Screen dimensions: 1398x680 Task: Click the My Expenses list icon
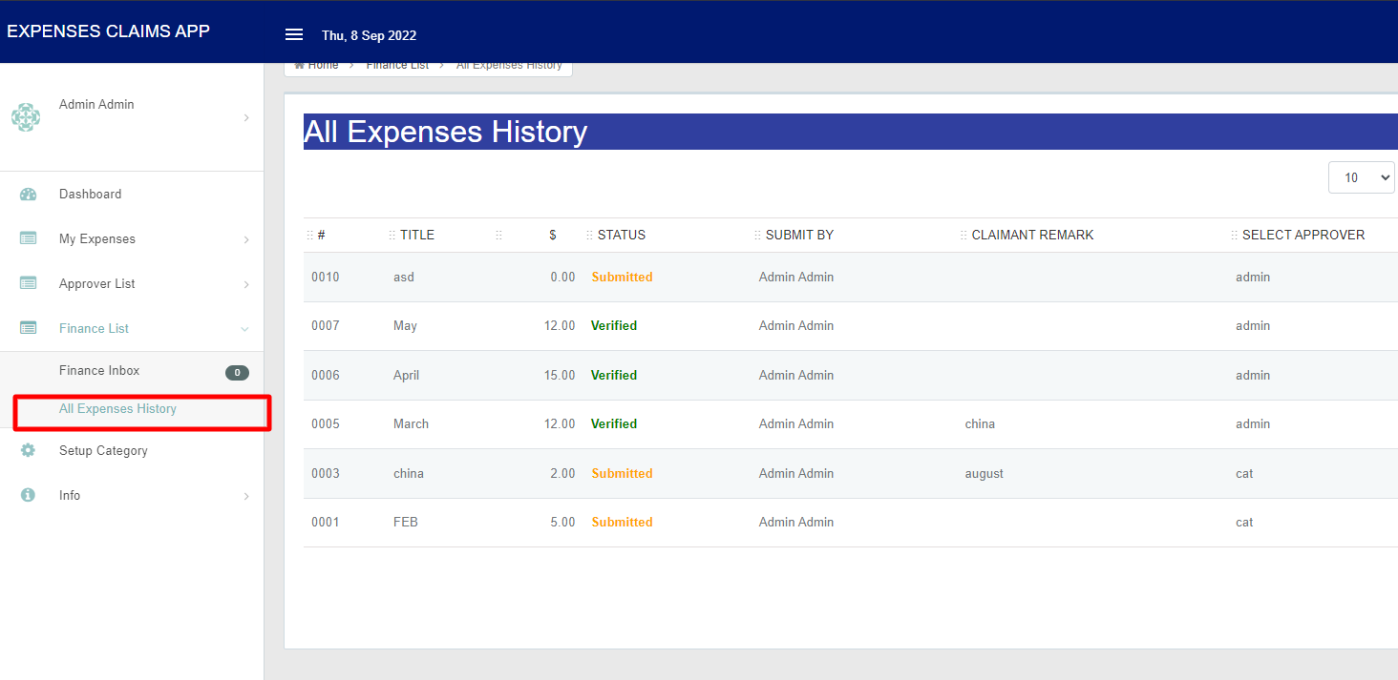click(28, 239)
